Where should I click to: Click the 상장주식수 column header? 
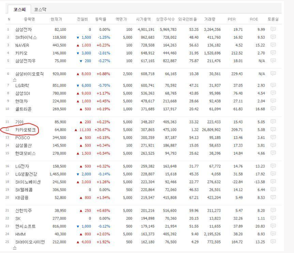click(166, 19)
